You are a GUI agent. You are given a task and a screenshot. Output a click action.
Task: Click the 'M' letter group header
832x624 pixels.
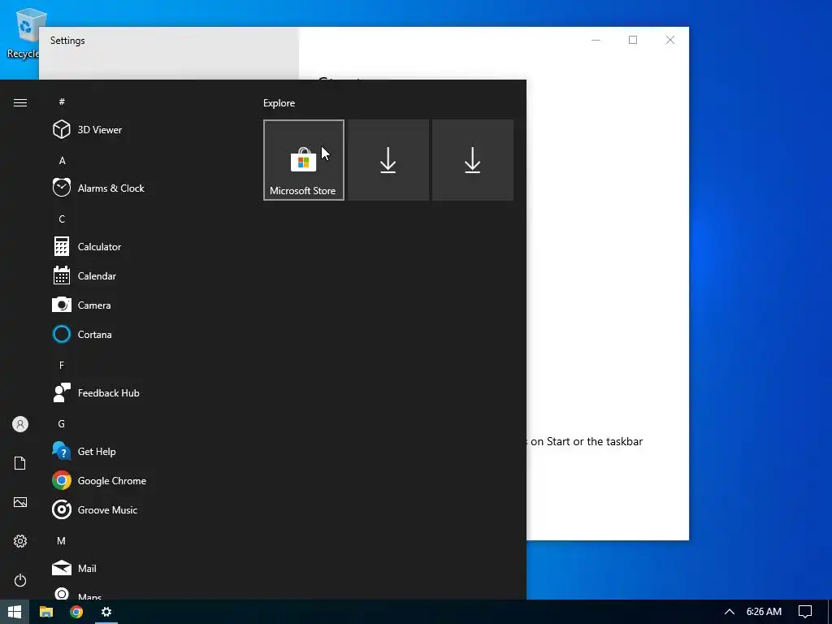62,540
